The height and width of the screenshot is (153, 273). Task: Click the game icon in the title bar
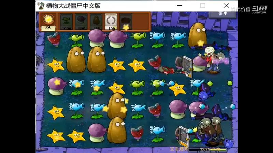point(41,6)
